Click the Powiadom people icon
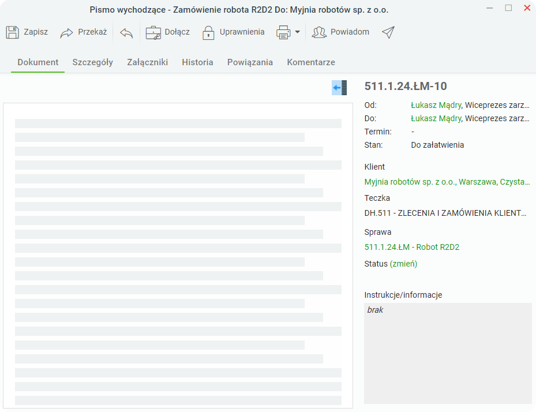This screenshot has width=536, height=412. coord(319,32)
